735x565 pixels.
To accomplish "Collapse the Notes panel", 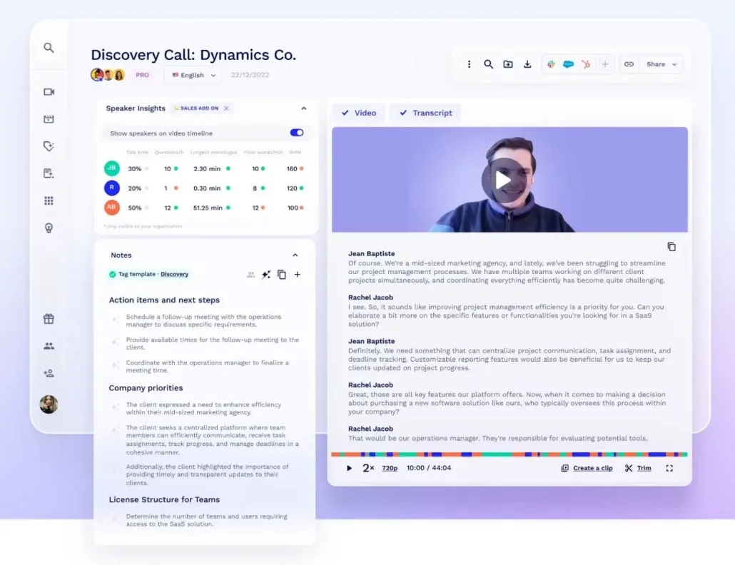I will coord(295,255).
